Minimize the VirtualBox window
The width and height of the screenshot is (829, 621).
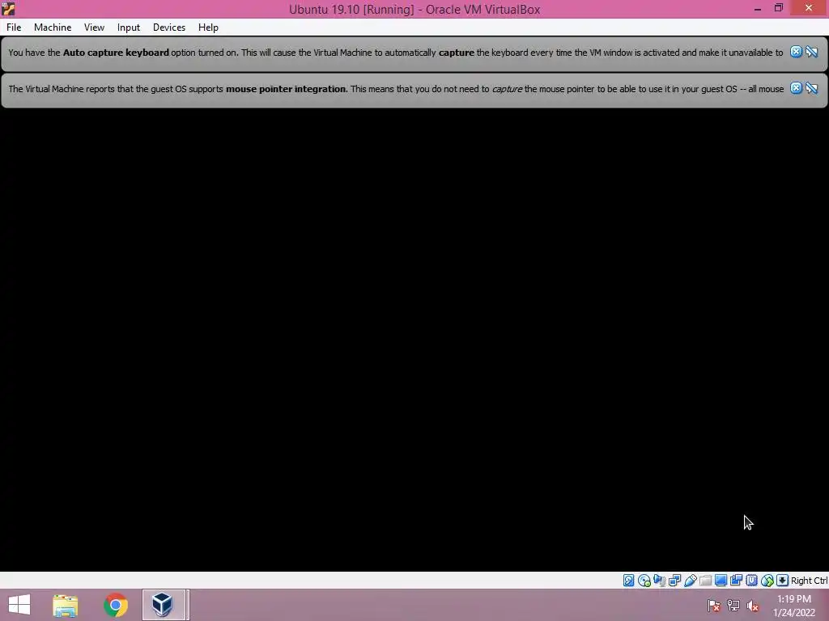(758, 8)
